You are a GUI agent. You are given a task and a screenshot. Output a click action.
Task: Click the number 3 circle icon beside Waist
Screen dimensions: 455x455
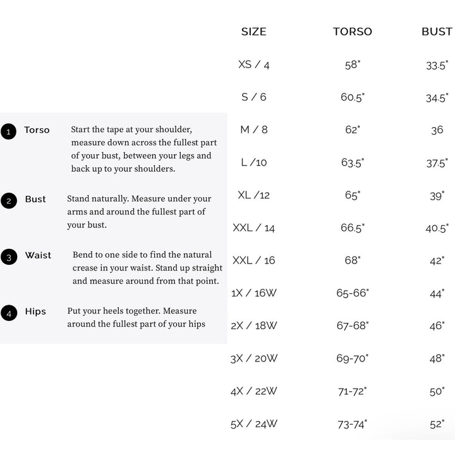(x=9, y=257)
